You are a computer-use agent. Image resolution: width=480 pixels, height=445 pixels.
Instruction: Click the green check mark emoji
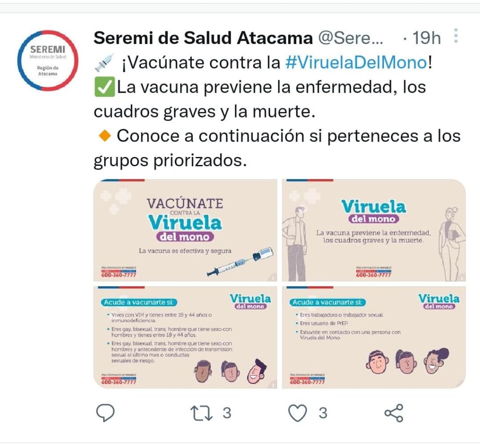pos(105,87)
